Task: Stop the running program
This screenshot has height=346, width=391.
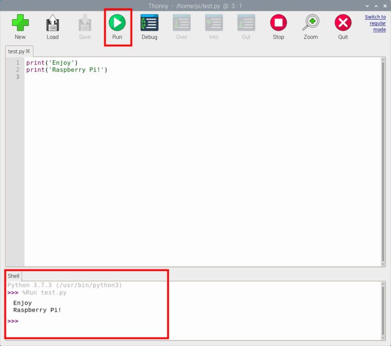Action: (x=278, y=22)
